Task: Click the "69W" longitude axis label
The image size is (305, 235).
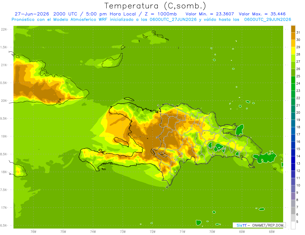Action: [x=242, y=232]
